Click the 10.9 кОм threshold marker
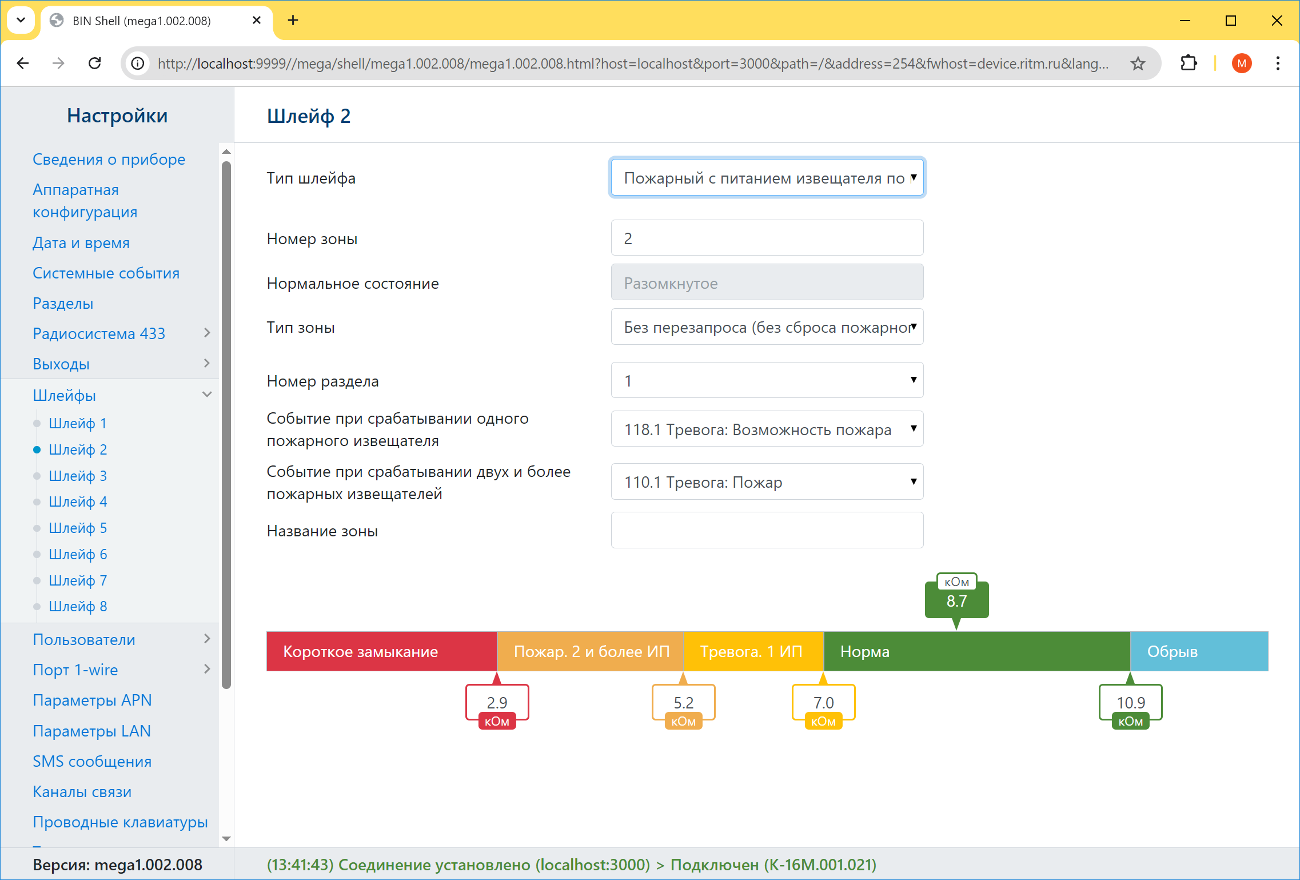The image size is (1300, 880). 1130,702
